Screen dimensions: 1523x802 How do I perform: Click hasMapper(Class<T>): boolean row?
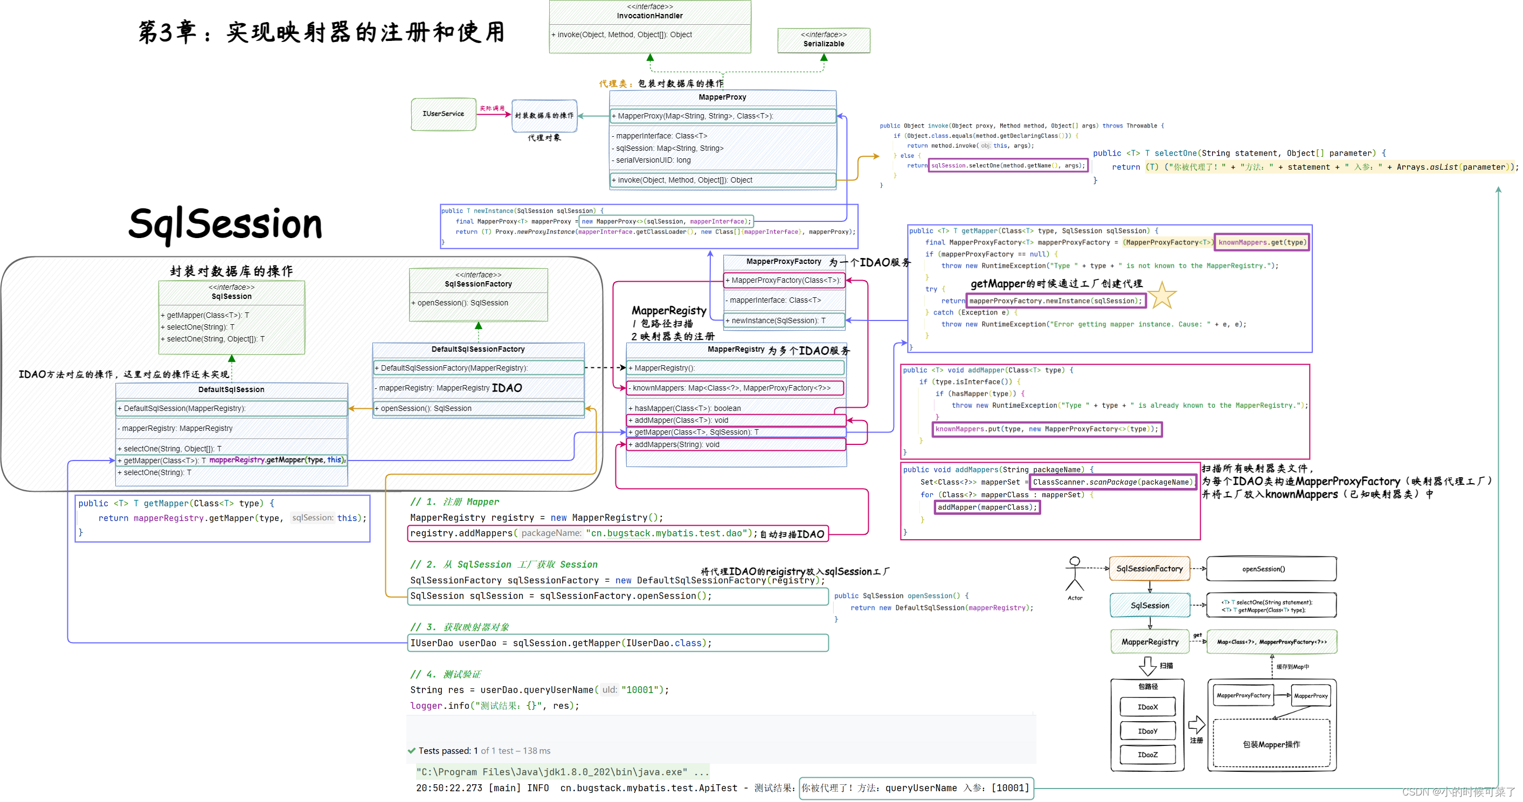pos(684,408)
